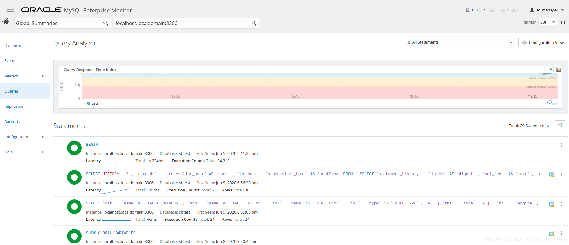Open kebab menu for SELECT HISTORY statement
Image resolution: width=569 pixels, height=245 pixels.
pyautogui.click(x=561, y=175)
